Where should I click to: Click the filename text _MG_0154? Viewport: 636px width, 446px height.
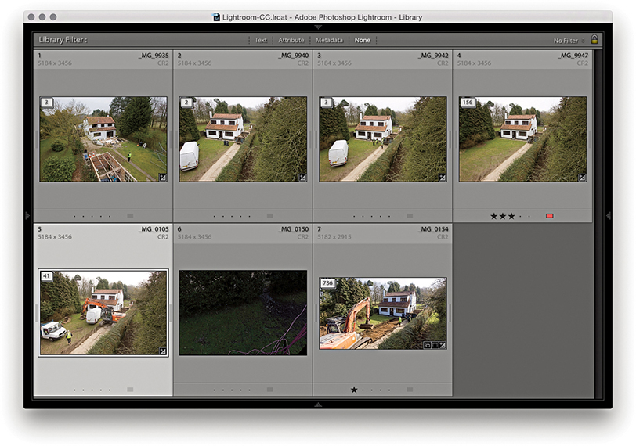click(x=433, y=229)
